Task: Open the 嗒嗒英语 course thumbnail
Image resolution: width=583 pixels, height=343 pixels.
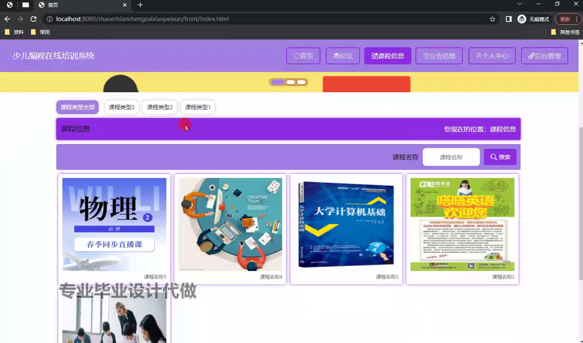Action: point(462,224)
